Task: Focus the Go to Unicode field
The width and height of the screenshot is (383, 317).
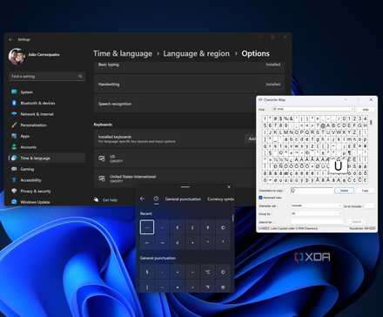Action: pos(369,206)
